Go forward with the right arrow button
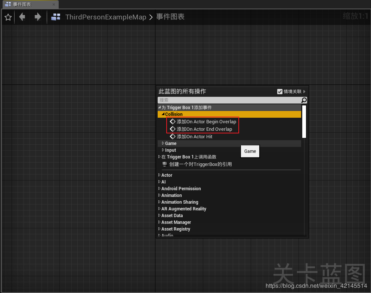This screenshot has width=371, height=293. [x=38, y=17]
